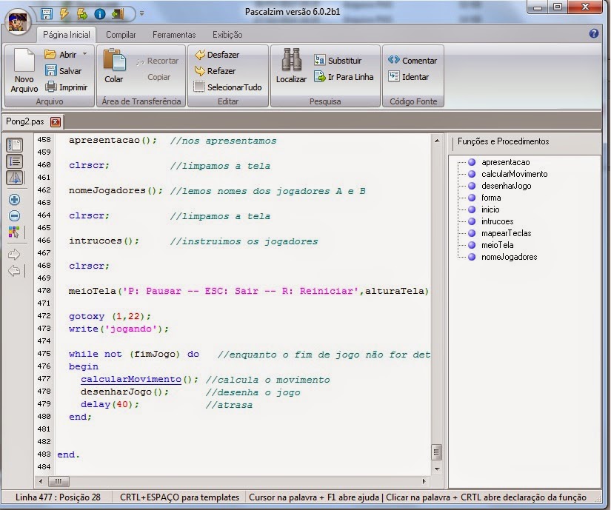Paste clipboard content with Colar
611x510 pixels.
pos(114,66)
